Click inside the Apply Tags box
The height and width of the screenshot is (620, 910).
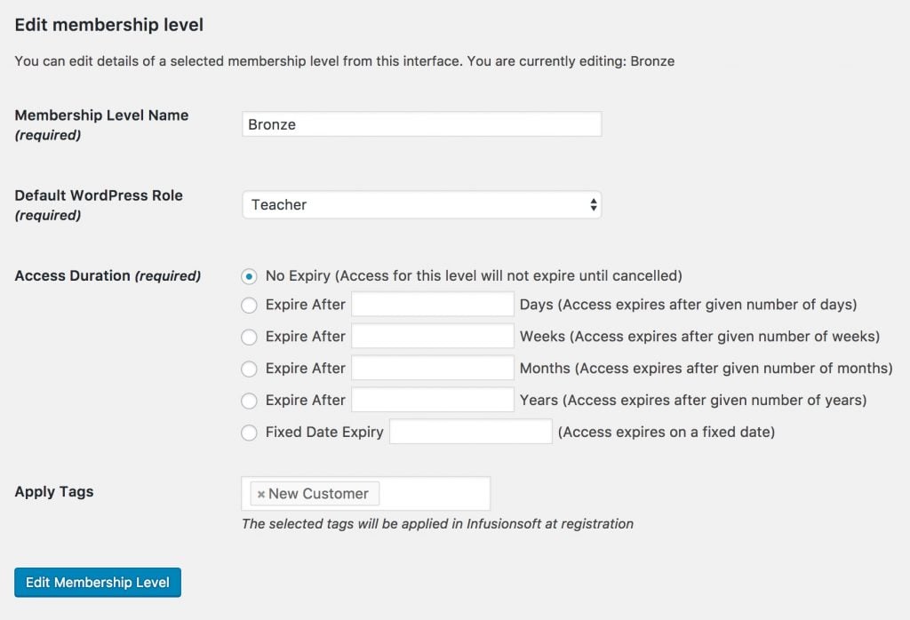(435, 494)
